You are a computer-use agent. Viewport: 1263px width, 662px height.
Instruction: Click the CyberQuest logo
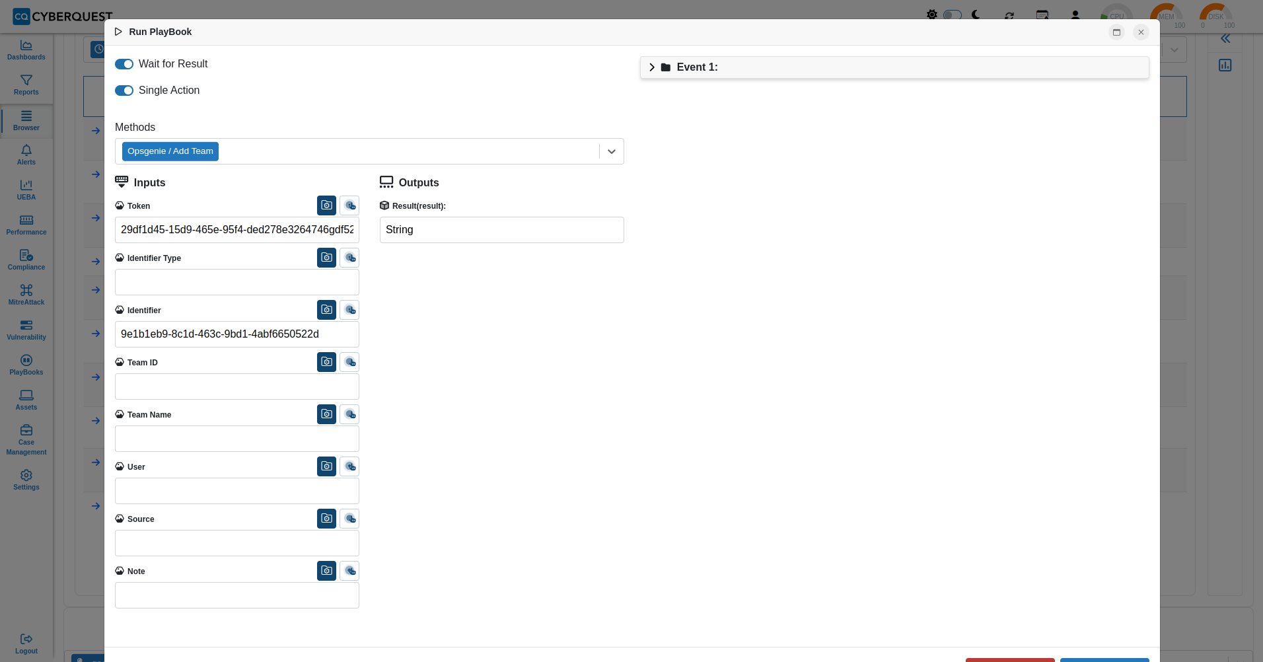click(63, 16)
